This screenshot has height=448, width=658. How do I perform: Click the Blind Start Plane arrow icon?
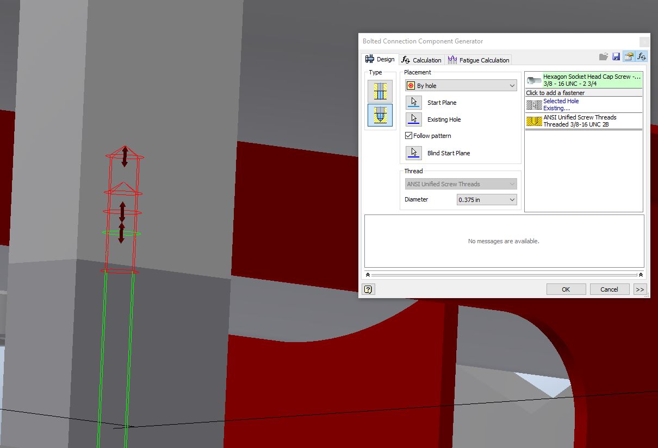pyautogui.click(x=413, y=153)
